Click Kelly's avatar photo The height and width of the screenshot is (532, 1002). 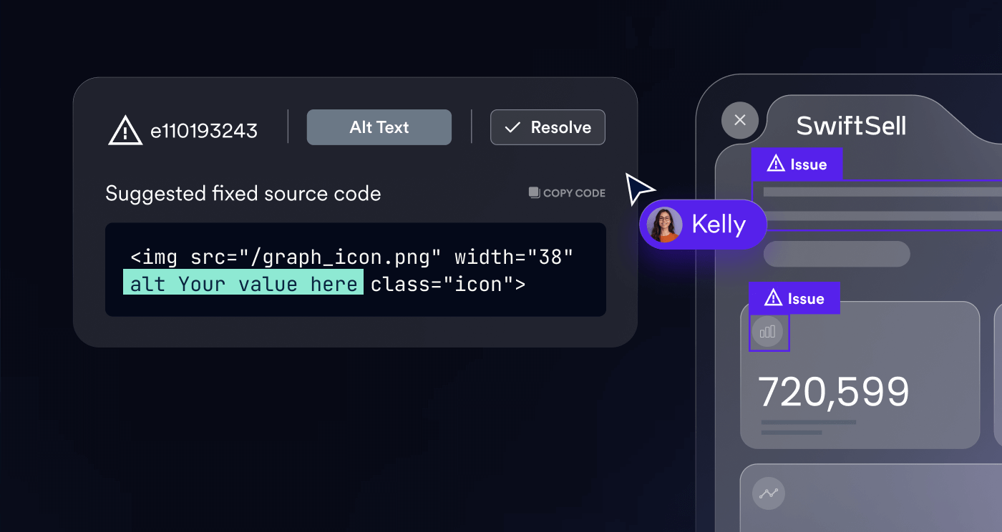tap(664, 225)
